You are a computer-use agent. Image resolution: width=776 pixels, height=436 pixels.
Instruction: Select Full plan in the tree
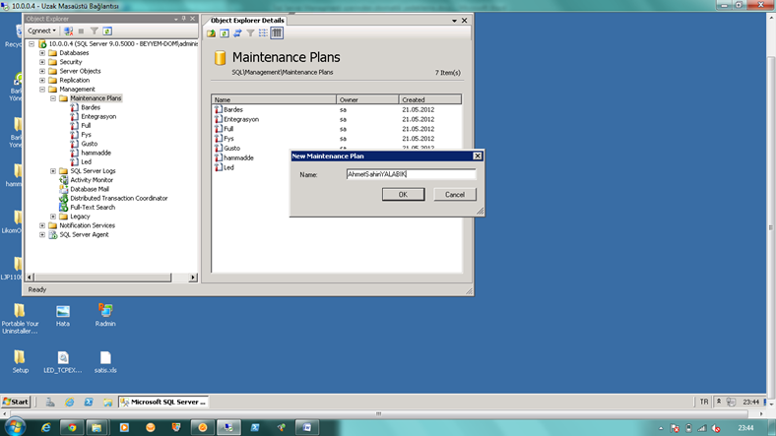[x=86, y=126]
